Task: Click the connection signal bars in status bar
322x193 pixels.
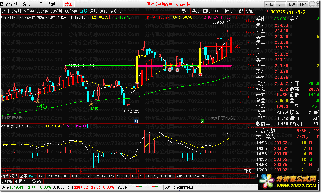Action: click(148, 188)
